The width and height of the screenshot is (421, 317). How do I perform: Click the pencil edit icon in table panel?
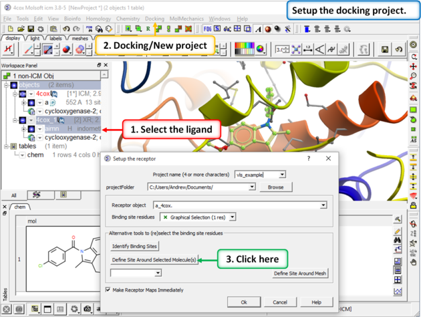398,231
